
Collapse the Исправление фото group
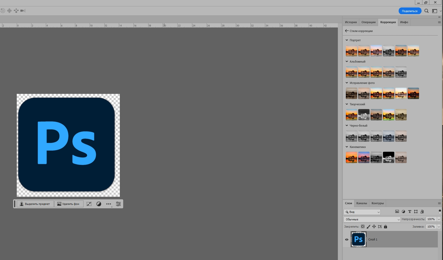[x=347, y=83]
